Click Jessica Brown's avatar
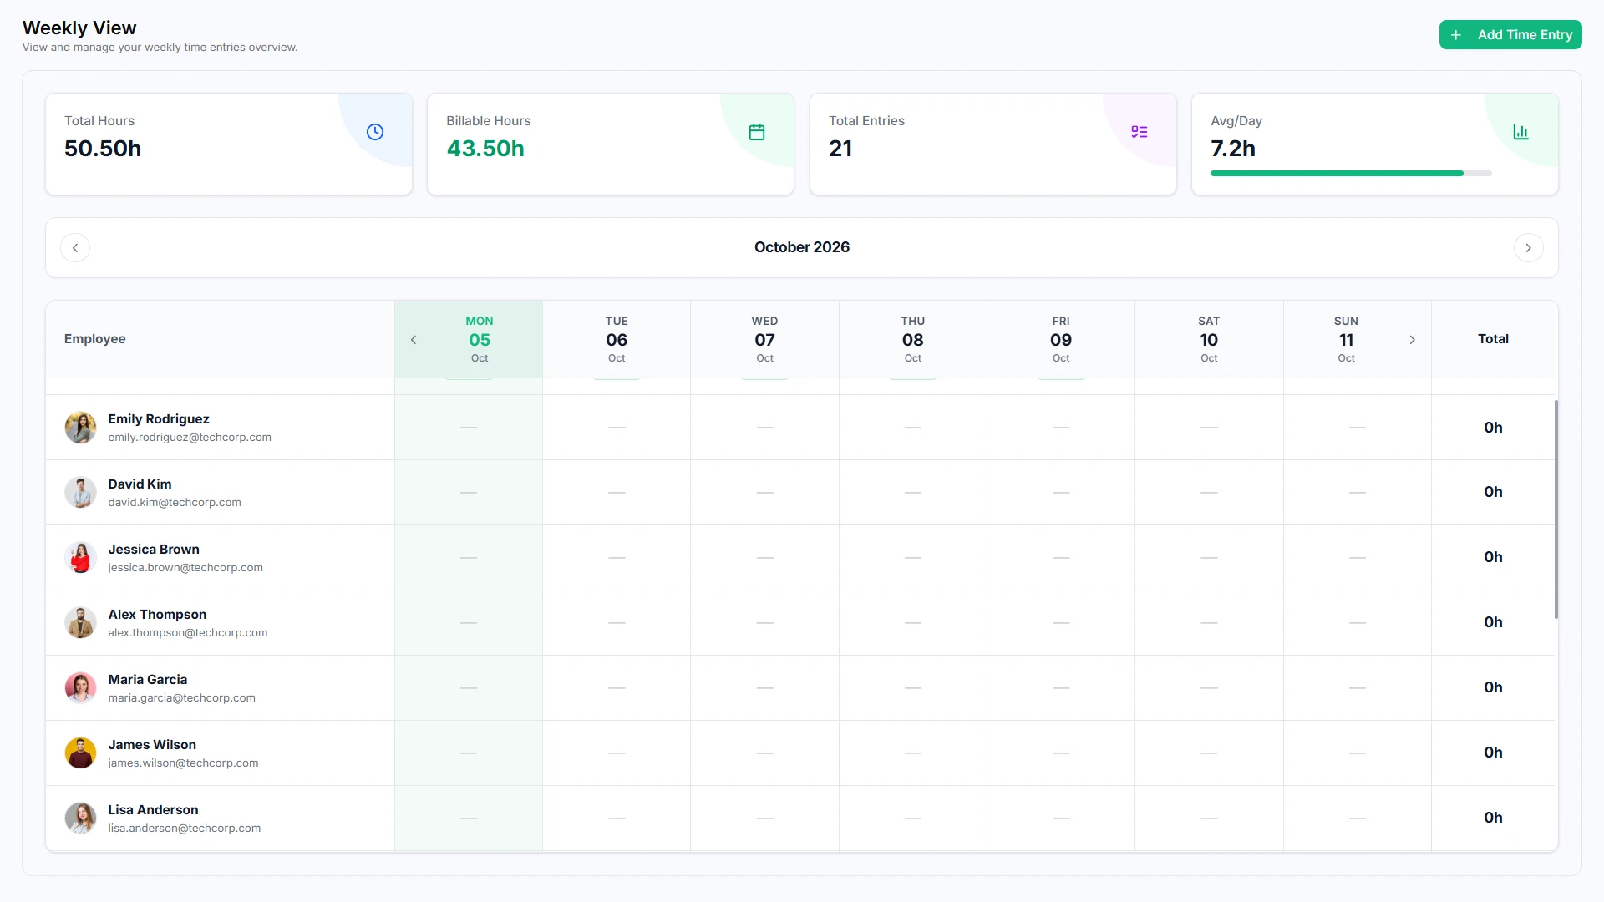Screen dimensions: 1604x902 pyautogui.click(x=80, y=558)
